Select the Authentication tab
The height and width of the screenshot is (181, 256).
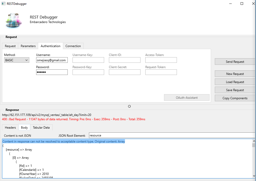[51, 46]
